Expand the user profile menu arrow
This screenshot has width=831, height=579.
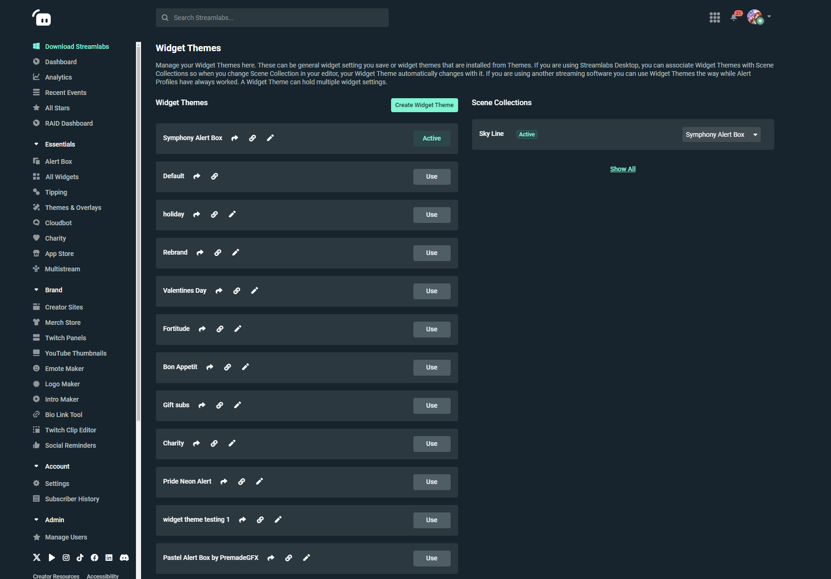[x=769, y=17]
